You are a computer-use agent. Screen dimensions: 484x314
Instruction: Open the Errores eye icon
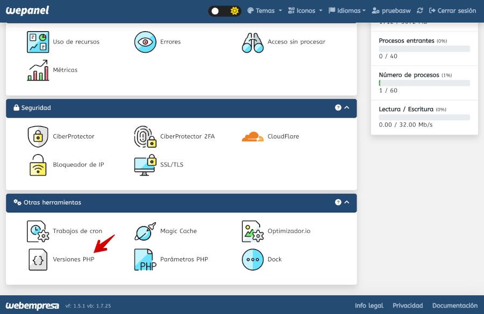coord(145,42)
